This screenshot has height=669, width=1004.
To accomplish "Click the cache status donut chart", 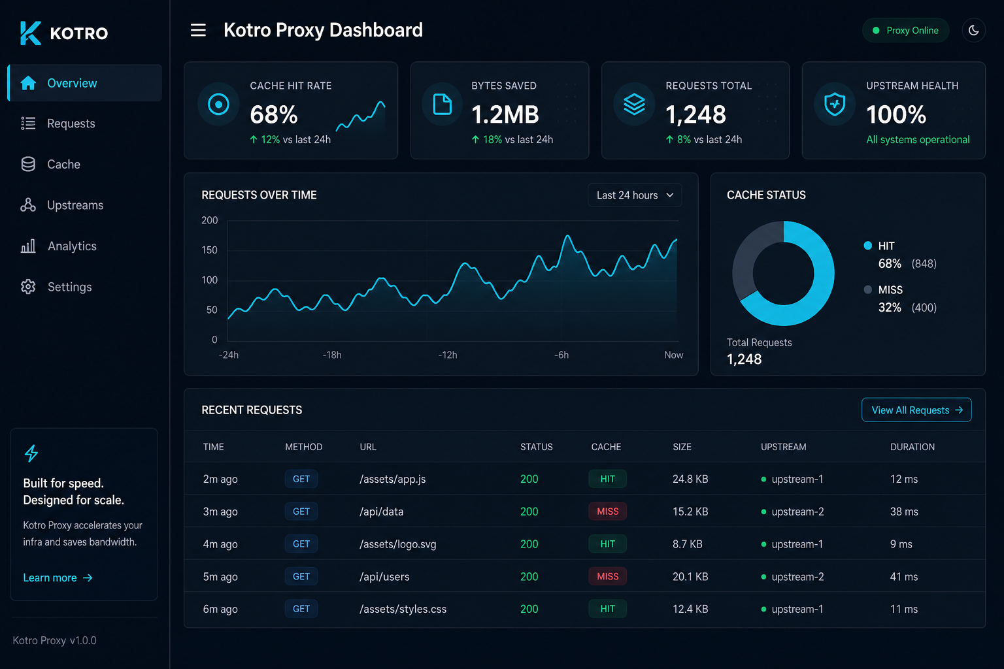I will [x=783, y=273].
